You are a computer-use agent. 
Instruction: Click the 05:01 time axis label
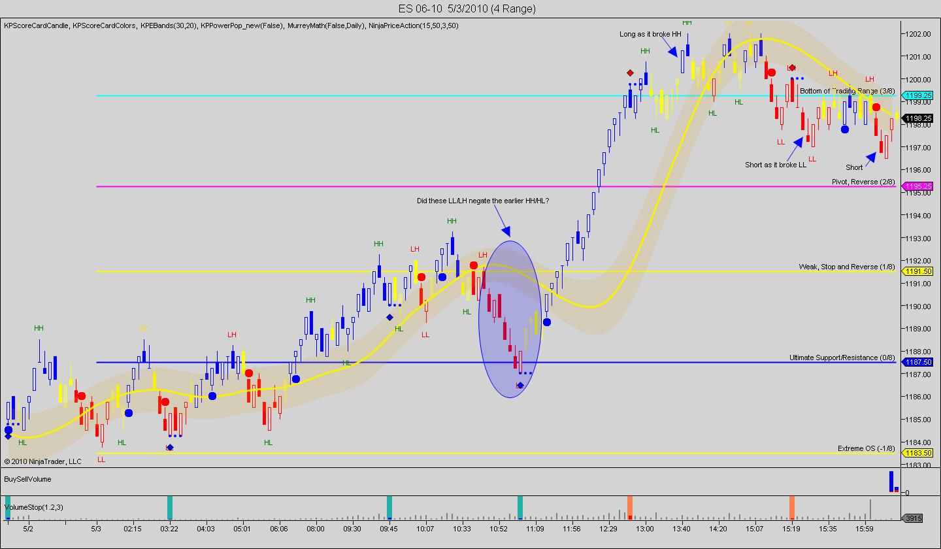pos(242,528)
